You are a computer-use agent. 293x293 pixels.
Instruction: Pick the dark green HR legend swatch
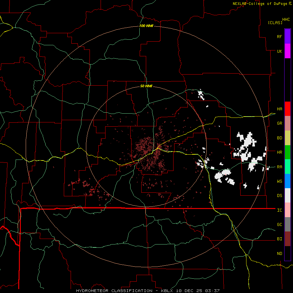tap(287, 152)
